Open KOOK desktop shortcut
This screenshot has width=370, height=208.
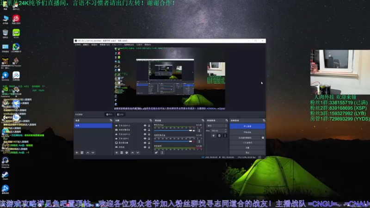[16, 33]
